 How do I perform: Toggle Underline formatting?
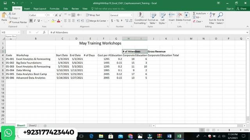click(39, 21)
